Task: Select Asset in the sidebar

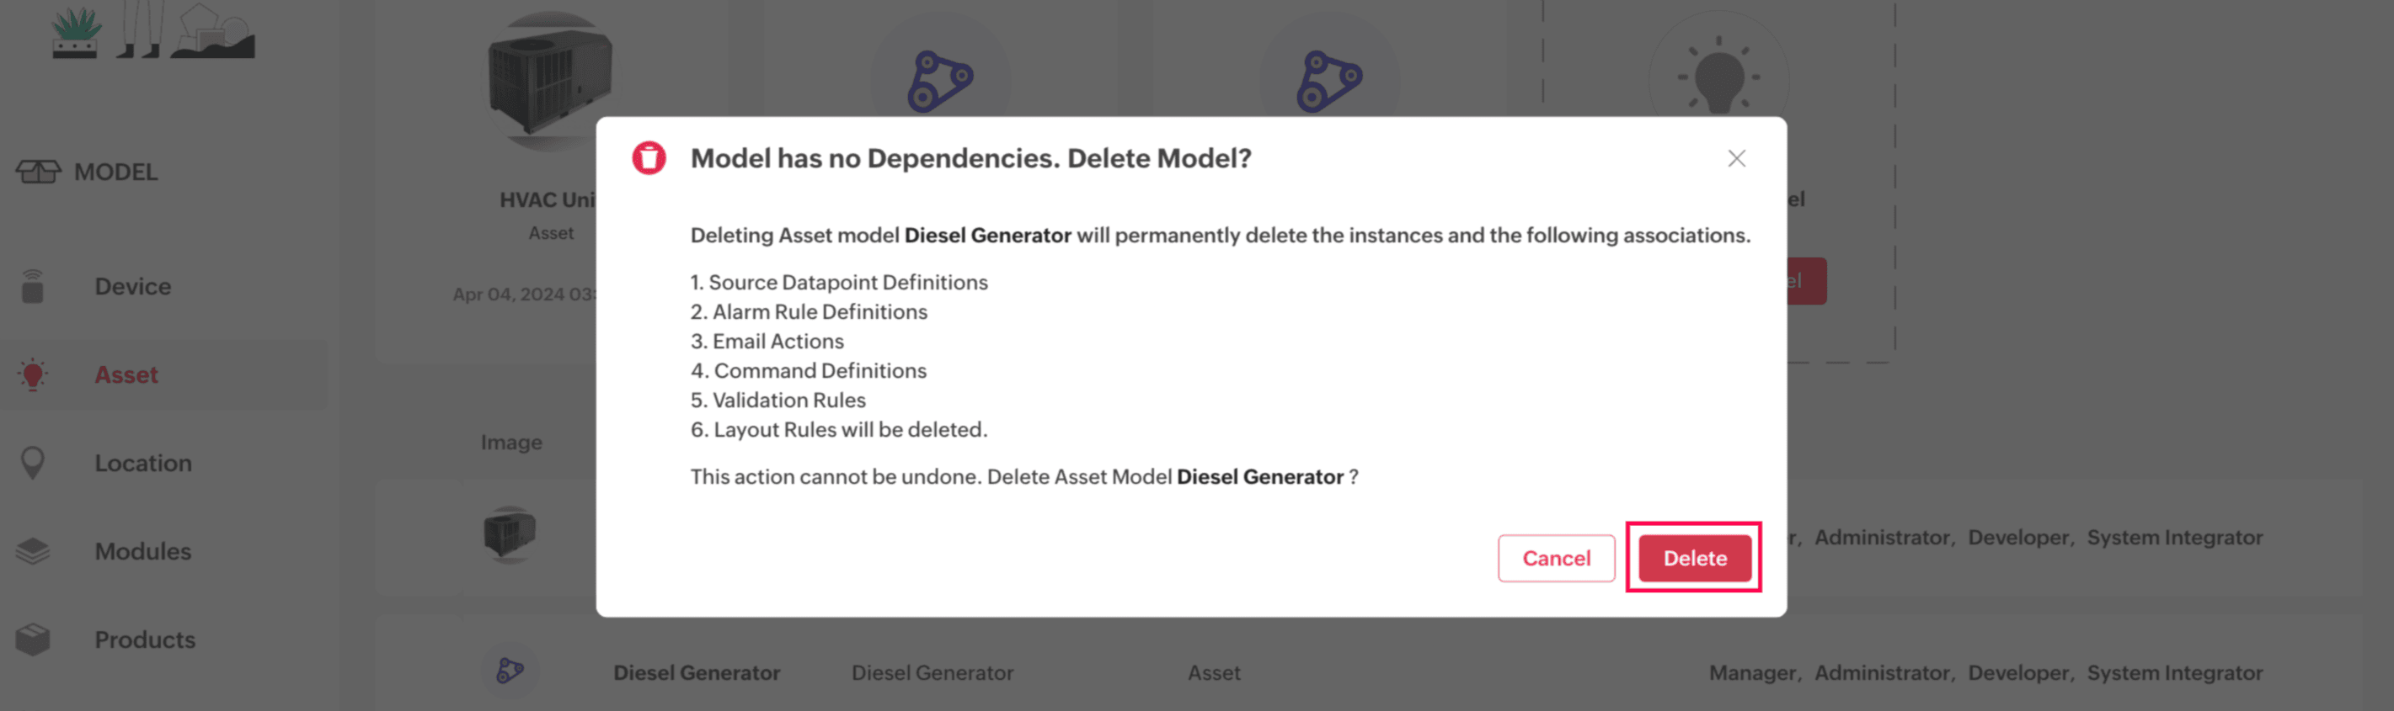Action: click(x=126, y=374)
